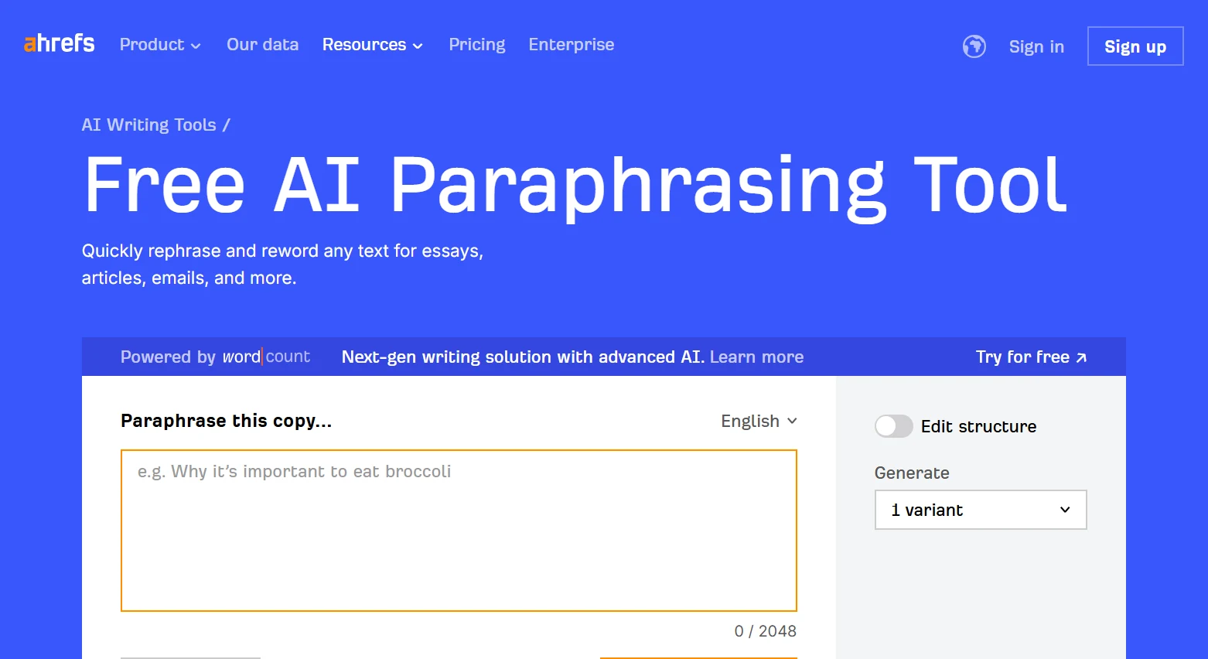
Task: Click the Sign in link
Action: click(x=1036, y=46)
